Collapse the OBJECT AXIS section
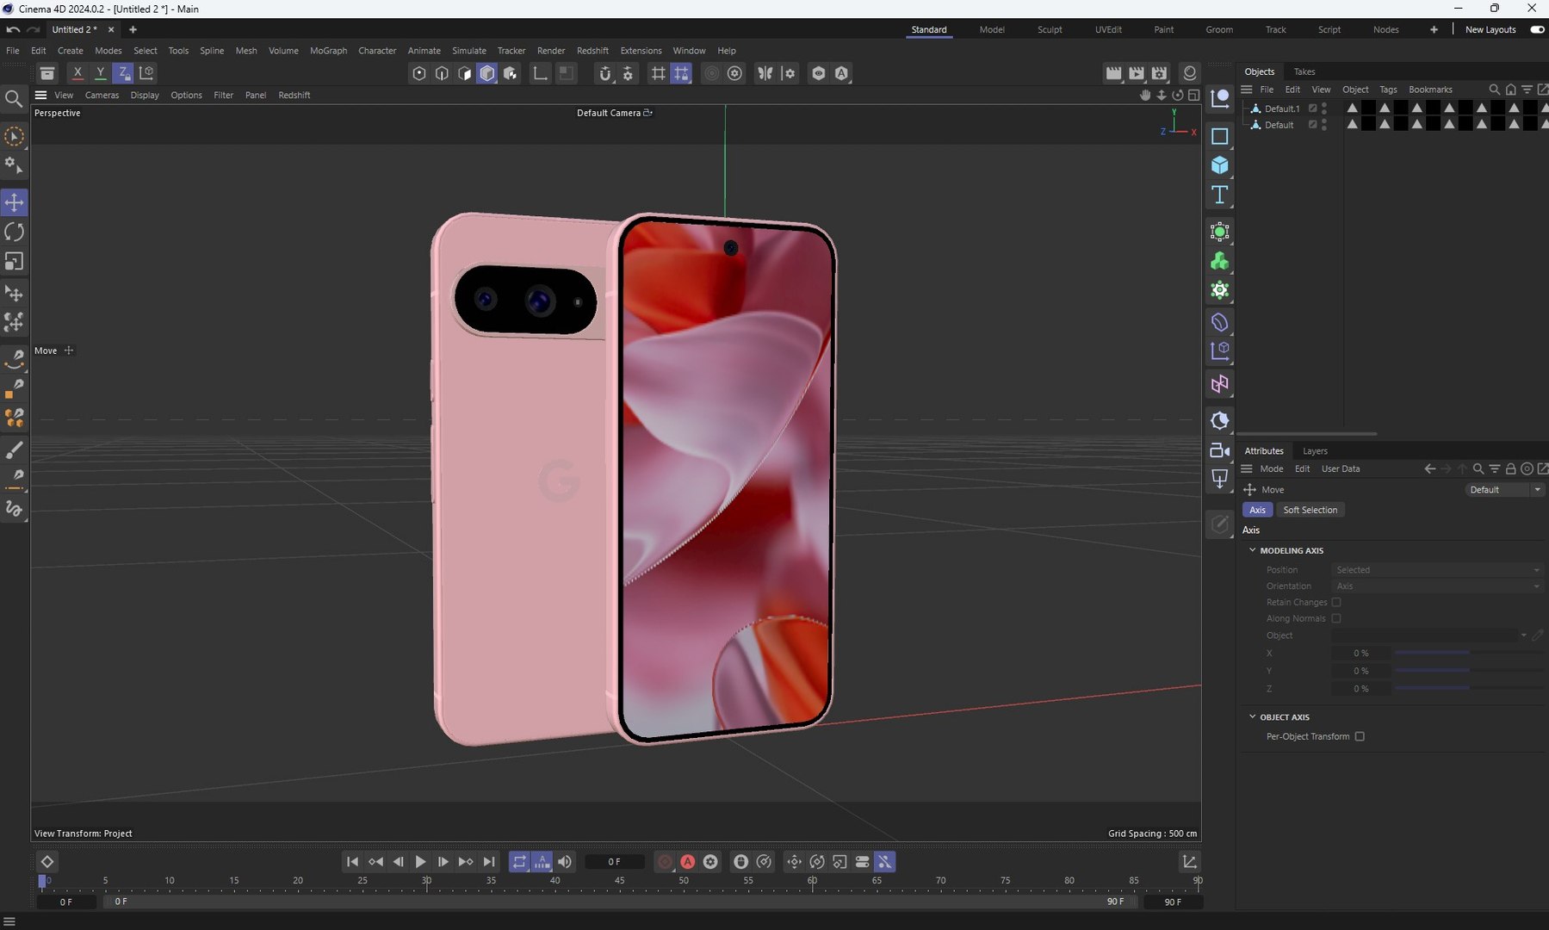Viewport: 1549px width, 930px height. pyautogui.click(x=1253, y=716)
